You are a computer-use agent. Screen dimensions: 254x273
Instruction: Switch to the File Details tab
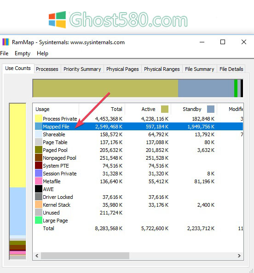231,69
